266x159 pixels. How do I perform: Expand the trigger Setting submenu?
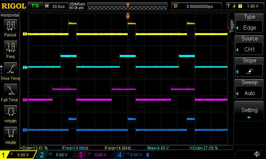pos(249,111)
